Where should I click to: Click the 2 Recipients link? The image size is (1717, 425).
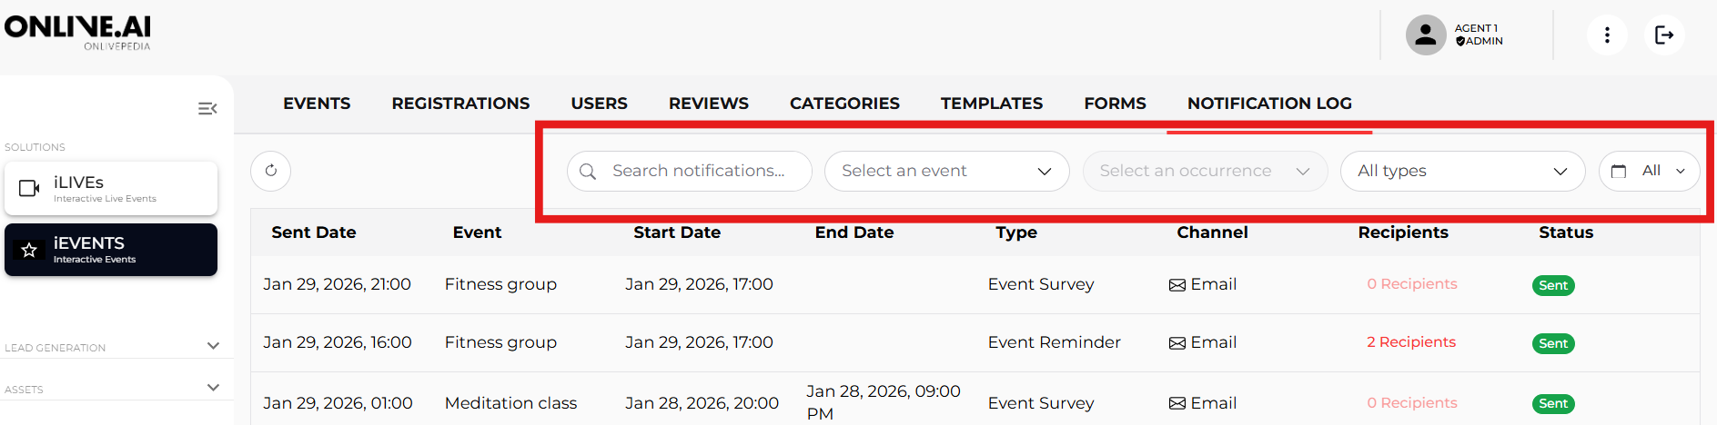(x=1411, y=342)
